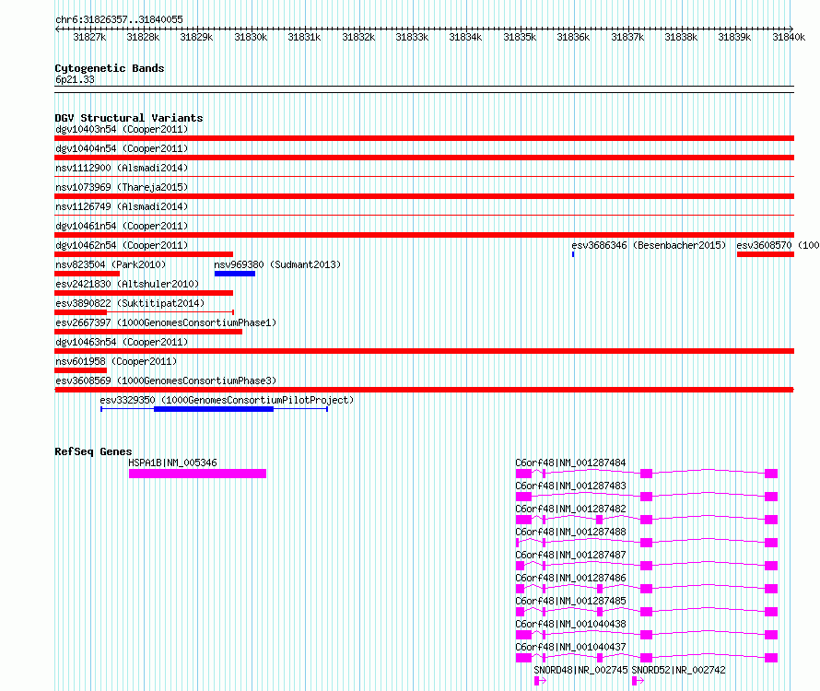Select the dgv10404n54 (Cooper2011) variant label
Screen dimensions: 820x691
[122, 148]
